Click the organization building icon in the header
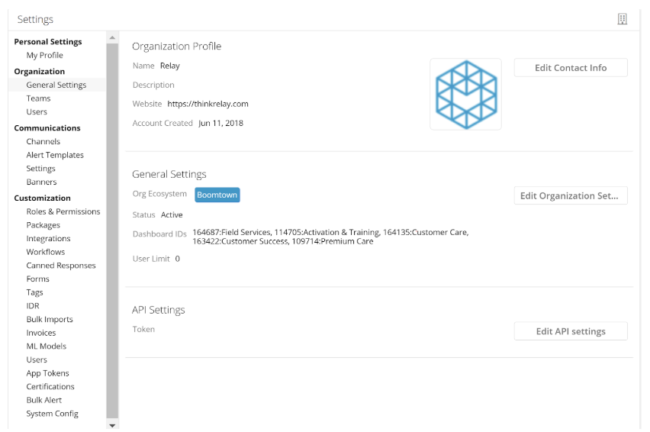The height and width of the screenshot is (432, 650). tap(622, 19)
